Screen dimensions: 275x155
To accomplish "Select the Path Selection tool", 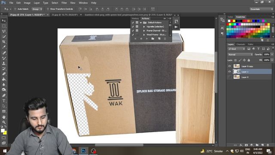I will click(4, 106).
